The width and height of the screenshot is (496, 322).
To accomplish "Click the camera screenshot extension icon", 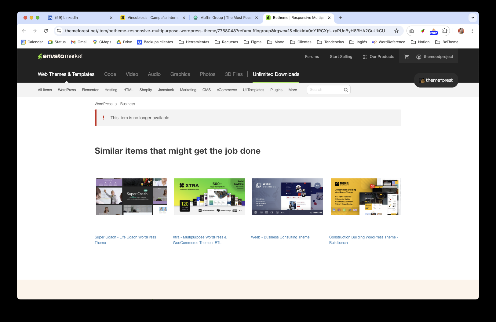I will [412, 31].
